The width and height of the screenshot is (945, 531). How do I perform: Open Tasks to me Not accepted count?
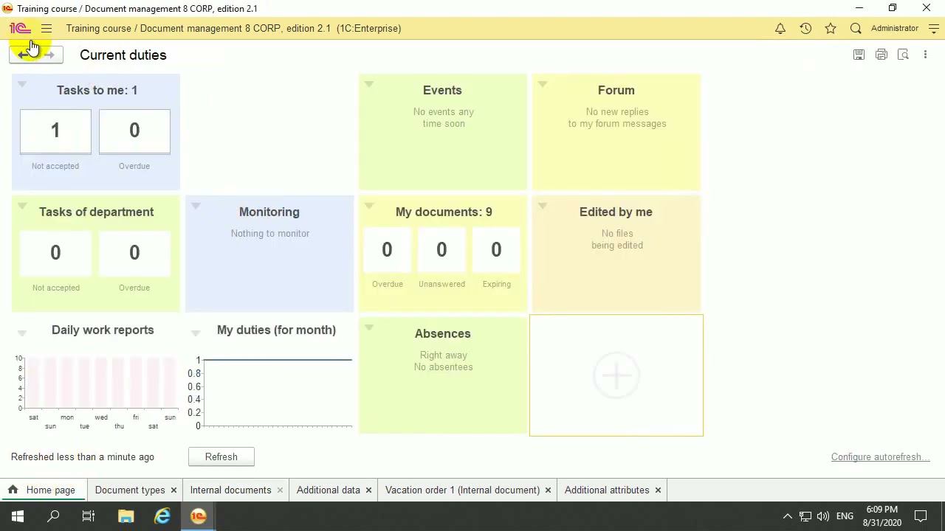(x=55, y=131)
